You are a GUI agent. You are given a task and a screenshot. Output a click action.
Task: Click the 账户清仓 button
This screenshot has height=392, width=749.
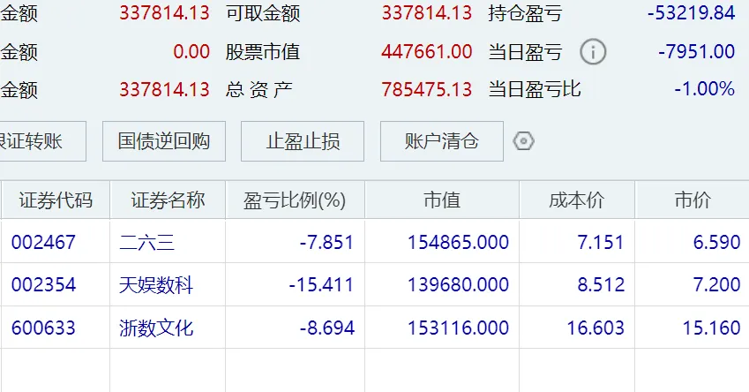click(441, 141)
